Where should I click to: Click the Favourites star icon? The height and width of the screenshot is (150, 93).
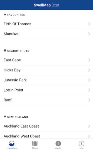click(x=5, y=14)
